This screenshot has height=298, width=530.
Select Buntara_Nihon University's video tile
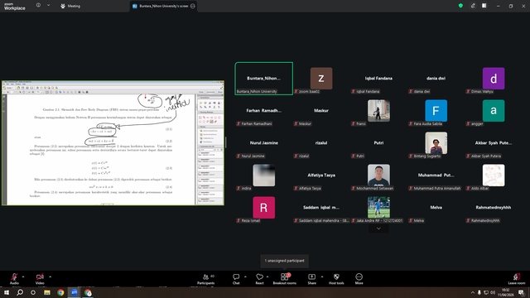264,79
